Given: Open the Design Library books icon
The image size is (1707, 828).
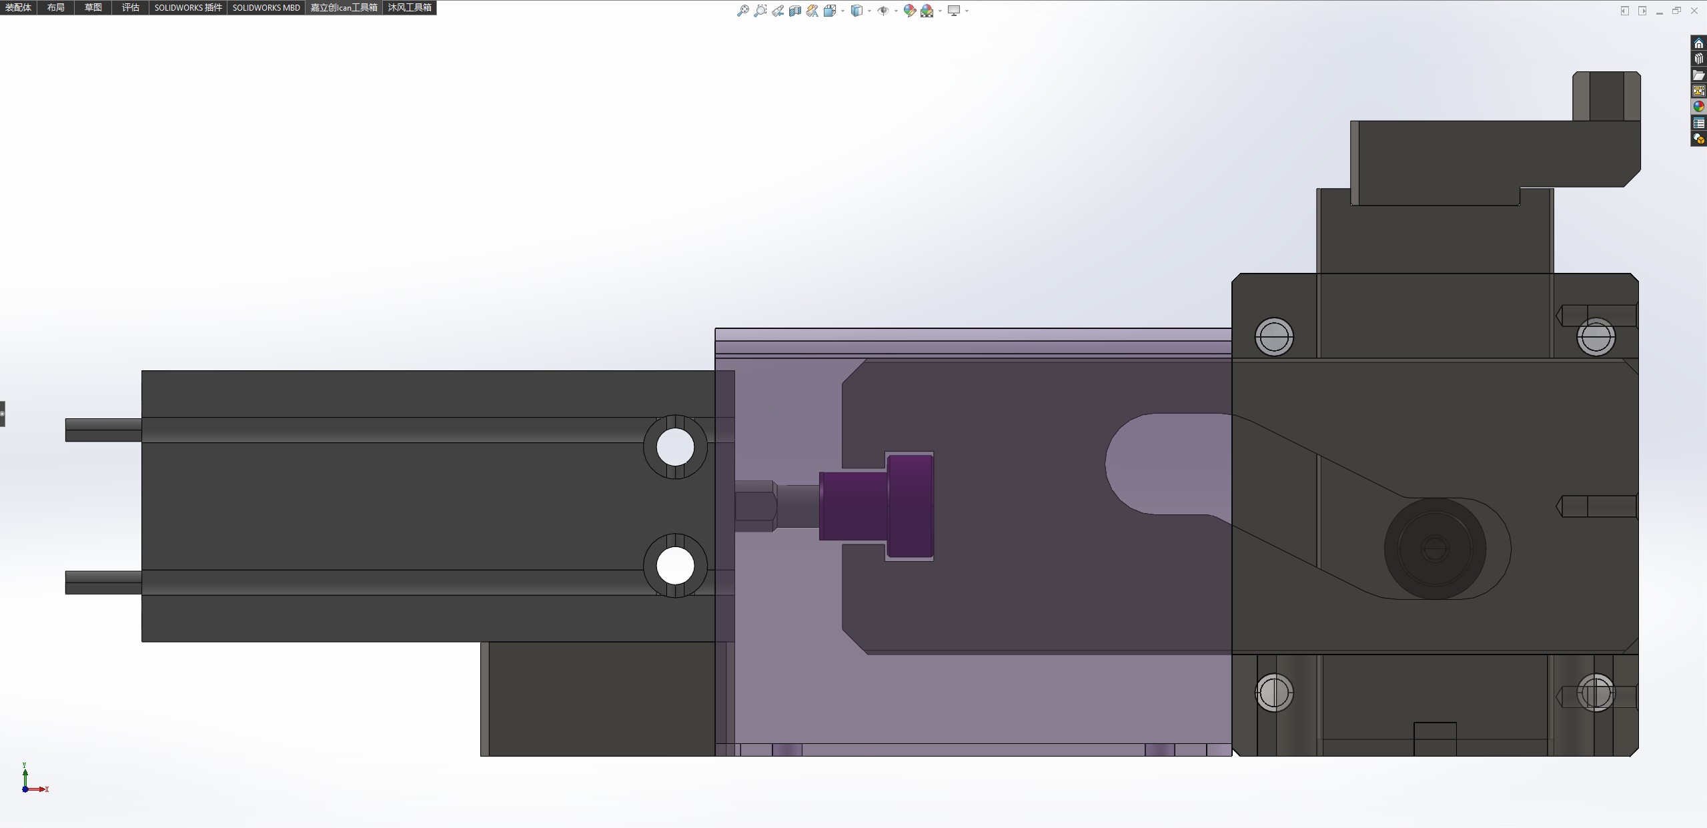Looking at the screenshot, I should click(1698, 59).
